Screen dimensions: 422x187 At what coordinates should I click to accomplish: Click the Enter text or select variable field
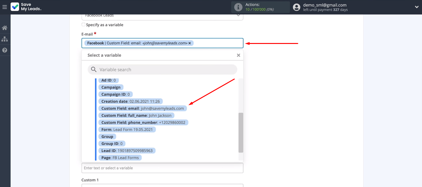tap(162, 168)
